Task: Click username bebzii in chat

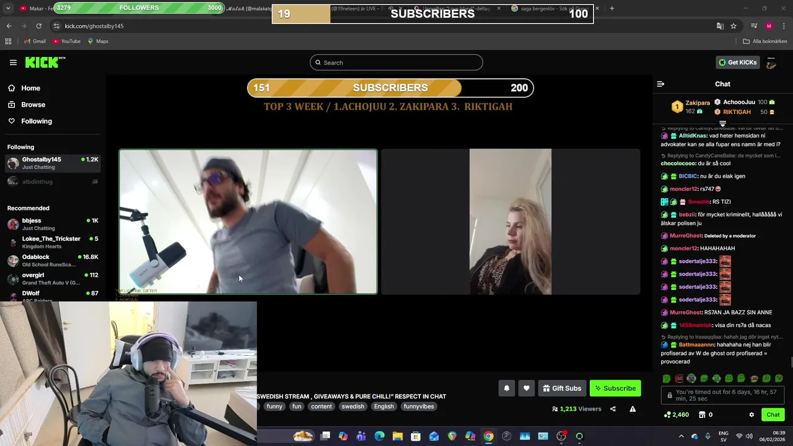Action: 687,215
